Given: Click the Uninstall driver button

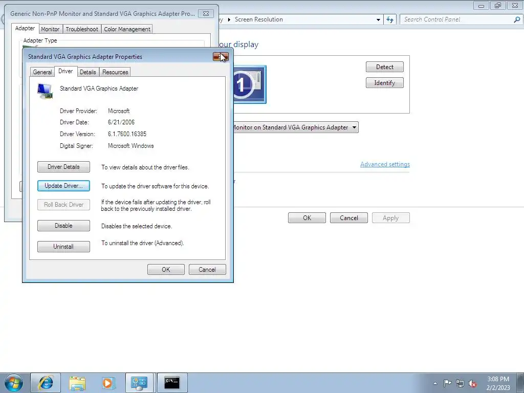Looking at the screenshot, I should pos(63,247).
